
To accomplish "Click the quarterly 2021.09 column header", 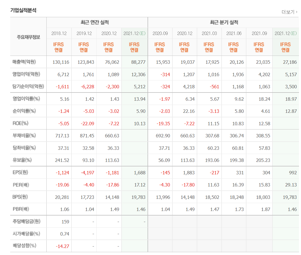I will (259, 33).
